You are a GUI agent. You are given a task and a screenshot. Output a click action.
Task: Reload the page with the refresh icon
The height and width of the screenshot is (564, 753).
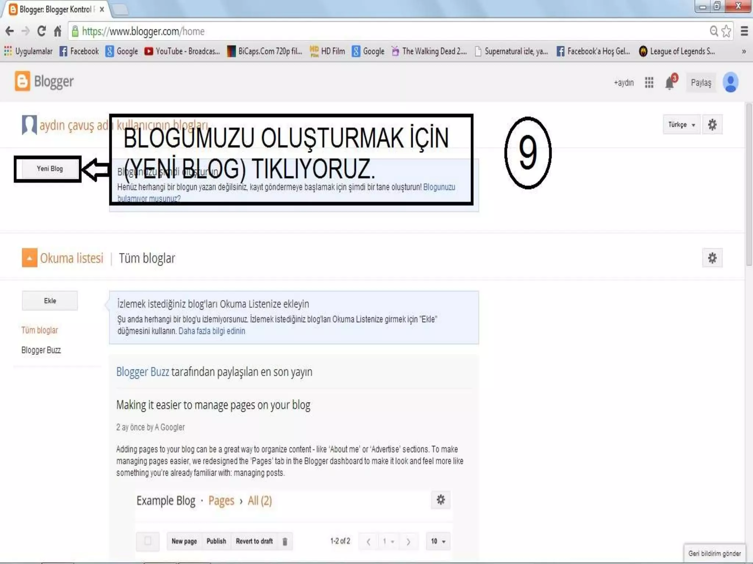pos(42,31)
